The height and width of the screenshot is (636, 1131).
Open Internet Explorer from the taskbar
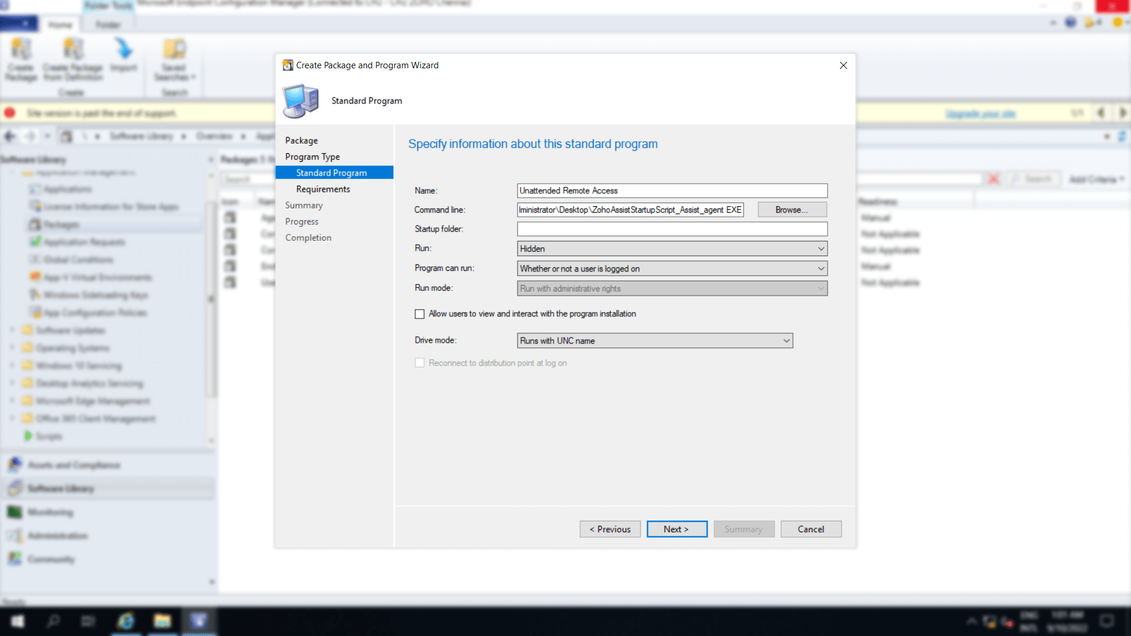point(125,621)
